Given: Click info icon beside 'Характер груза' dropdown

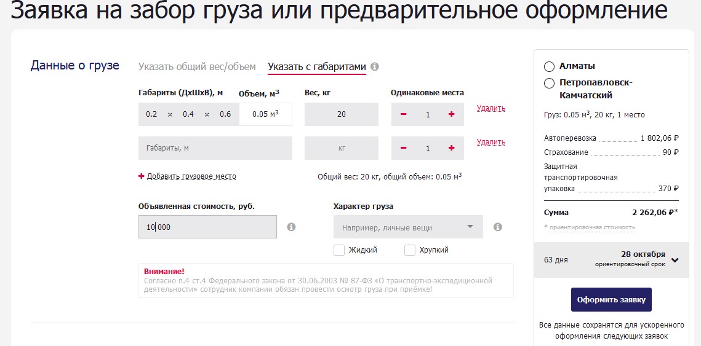Looking at the screenshot, I should point(497,227).
